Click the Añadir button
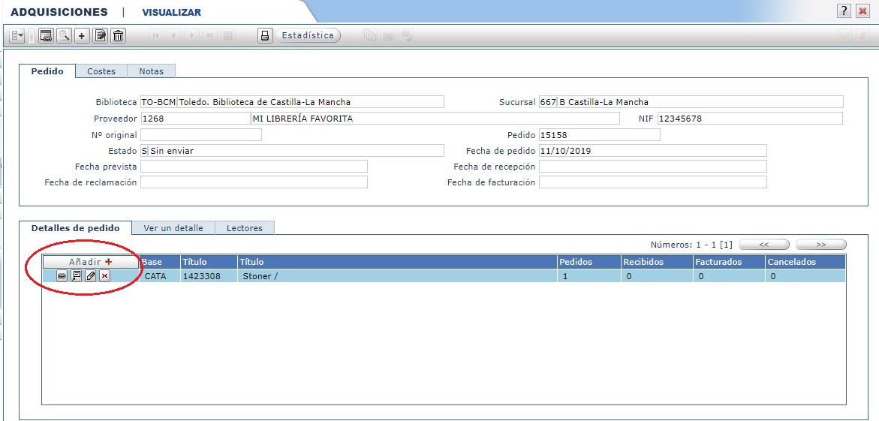The height and width of the screenshot is (421, 879). (90, 262)
